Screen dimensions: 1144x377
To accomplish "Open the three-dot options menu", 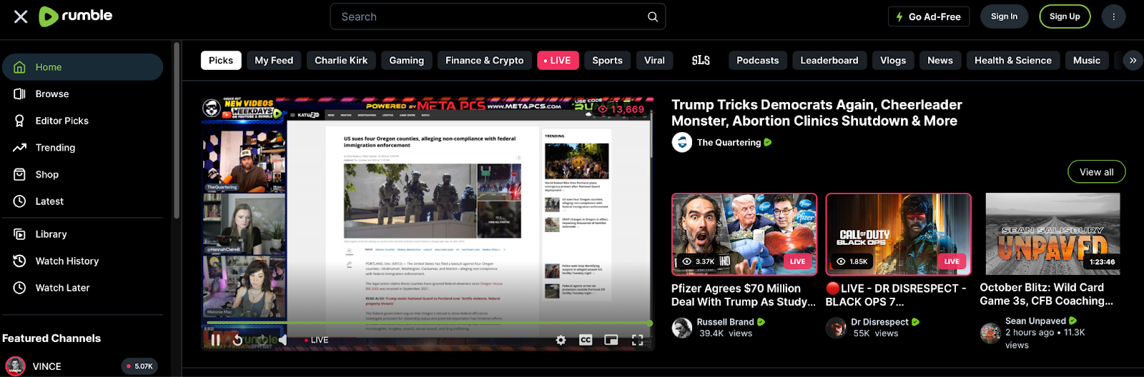I will click(1113, 16).
